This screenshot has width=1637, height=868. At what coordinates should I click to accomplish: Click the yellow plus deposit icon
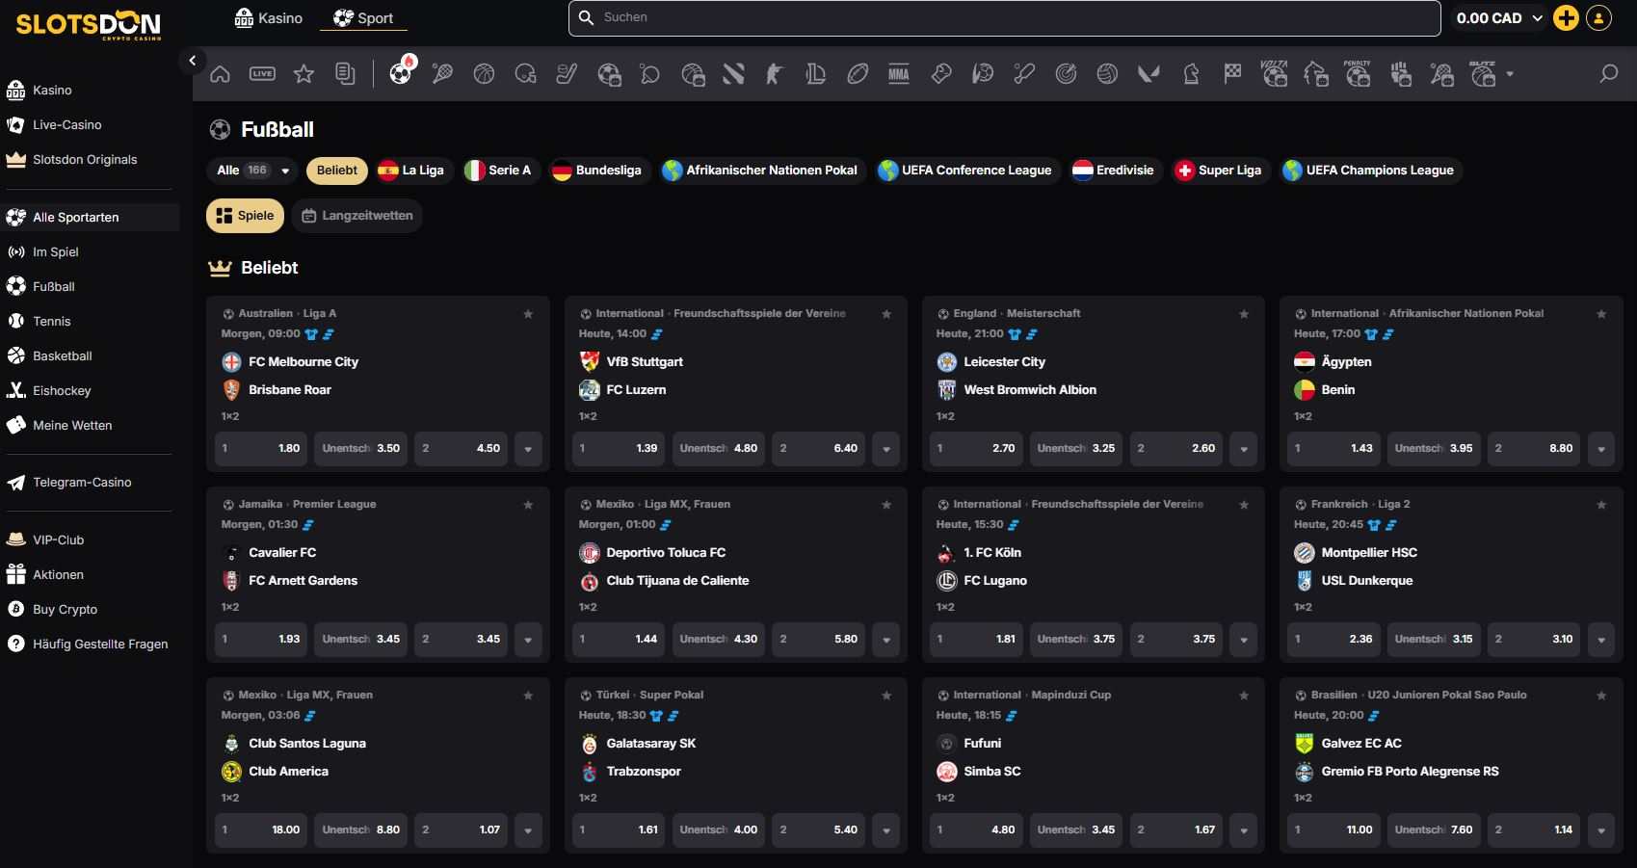[x=1567, y=18]
